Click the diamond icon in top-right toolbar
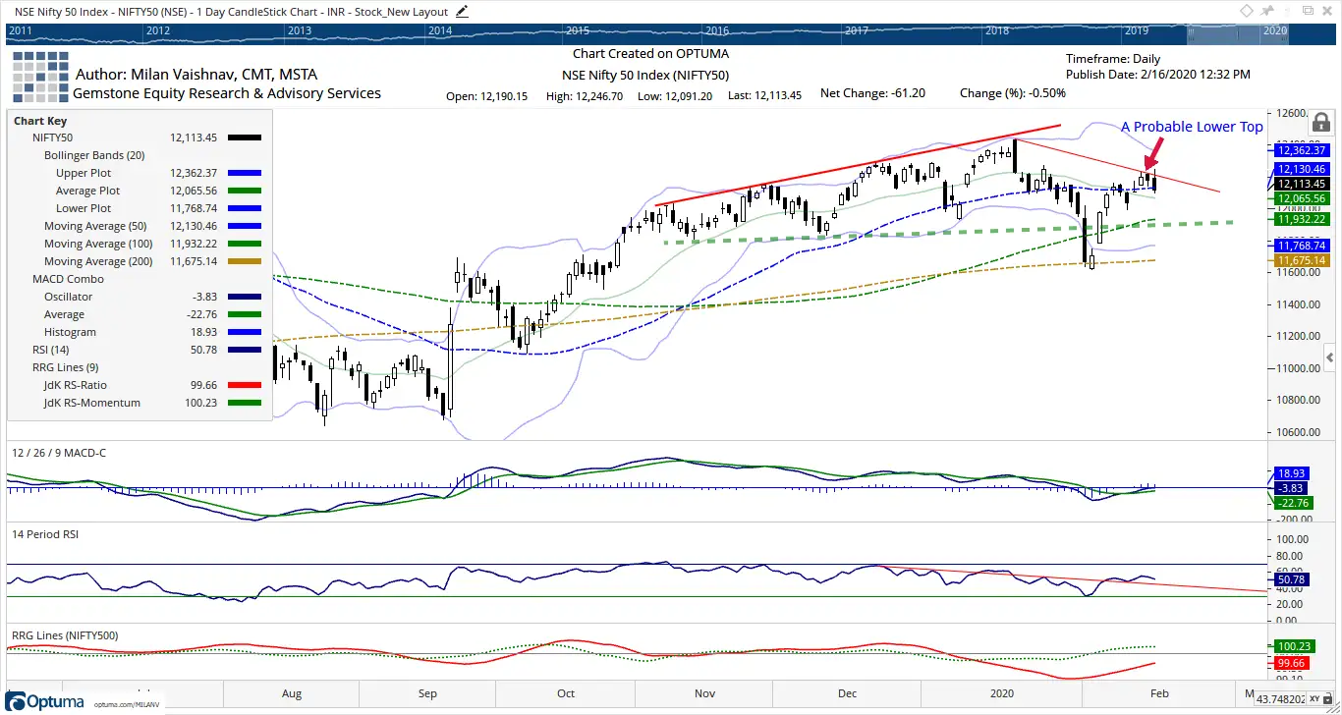The height and width of the screenshot is (715, 1342). [1246, 11]
